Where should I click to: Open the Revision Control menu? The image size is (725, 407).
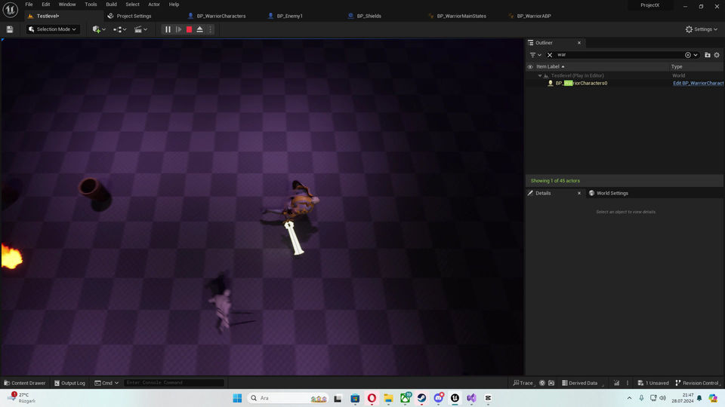tap(697, 383)
